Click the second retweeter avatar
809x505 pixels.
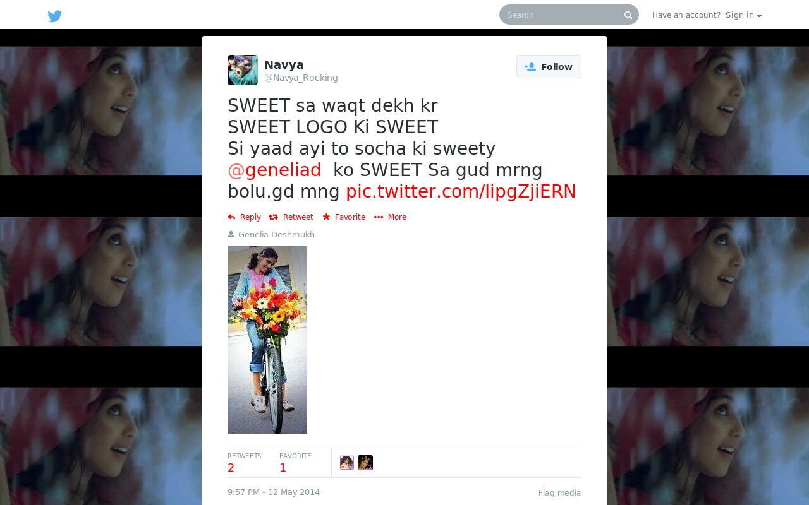tap(365, 463)
